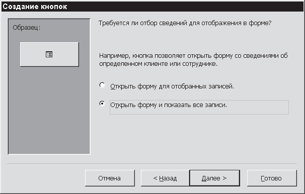Image resolution: width=305 pixels, height=194 pixels.
Task: Click the sample preview button under Образец
Action: 49,54
